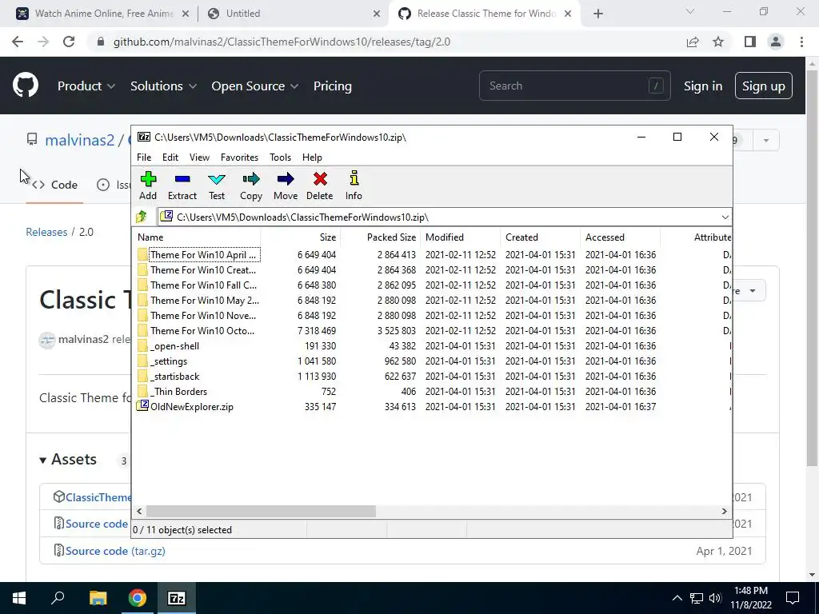
Task: Open the Windows Start menu
Action: 19,598
